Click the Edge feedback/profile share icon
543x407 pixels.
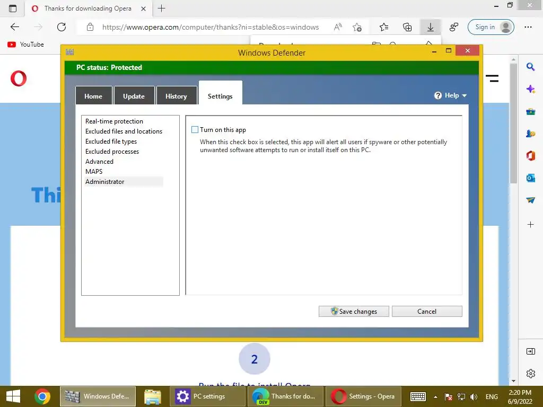(454, 27)
